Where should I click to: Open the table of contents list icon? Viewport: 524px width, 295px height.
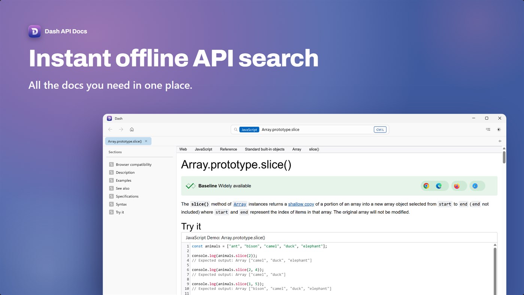(x=488, y=129)
